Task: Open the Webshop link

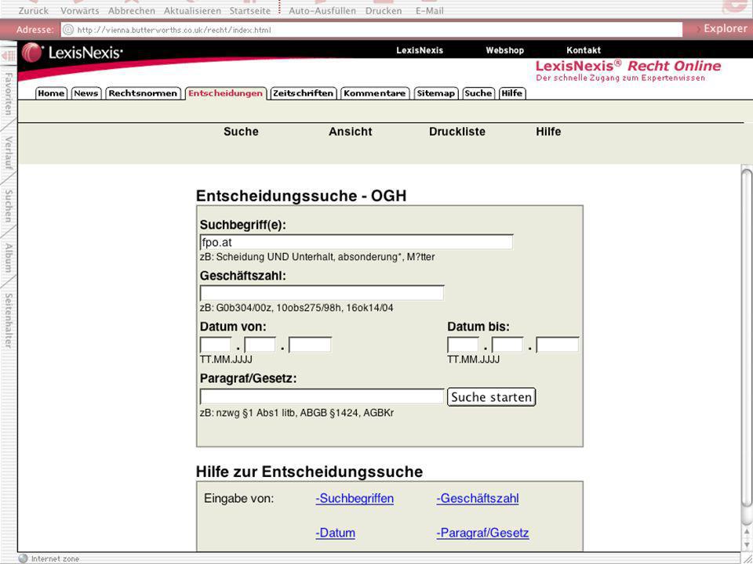Action: pyautogui.click(x=504, y=50)
